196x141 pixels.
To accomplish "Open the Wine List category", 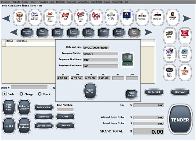I will click(x=104, y=33).
